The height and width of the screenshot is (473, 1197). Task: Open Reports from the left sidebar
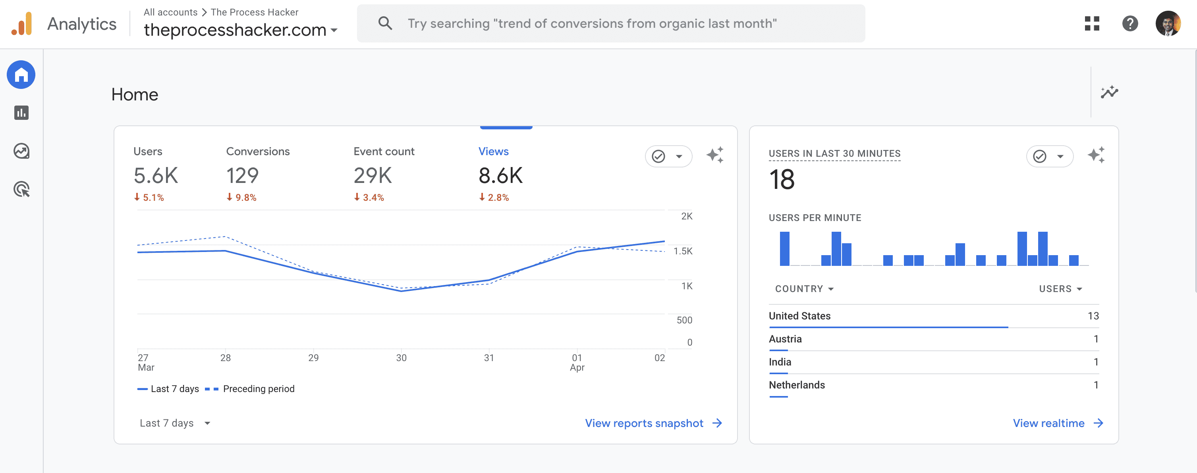pyautogui.click(x=21, y=112)
